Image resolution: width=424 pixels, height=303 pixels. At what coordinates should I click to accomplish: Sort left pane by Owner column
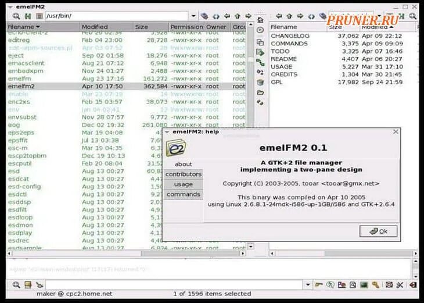coord(217,27)
